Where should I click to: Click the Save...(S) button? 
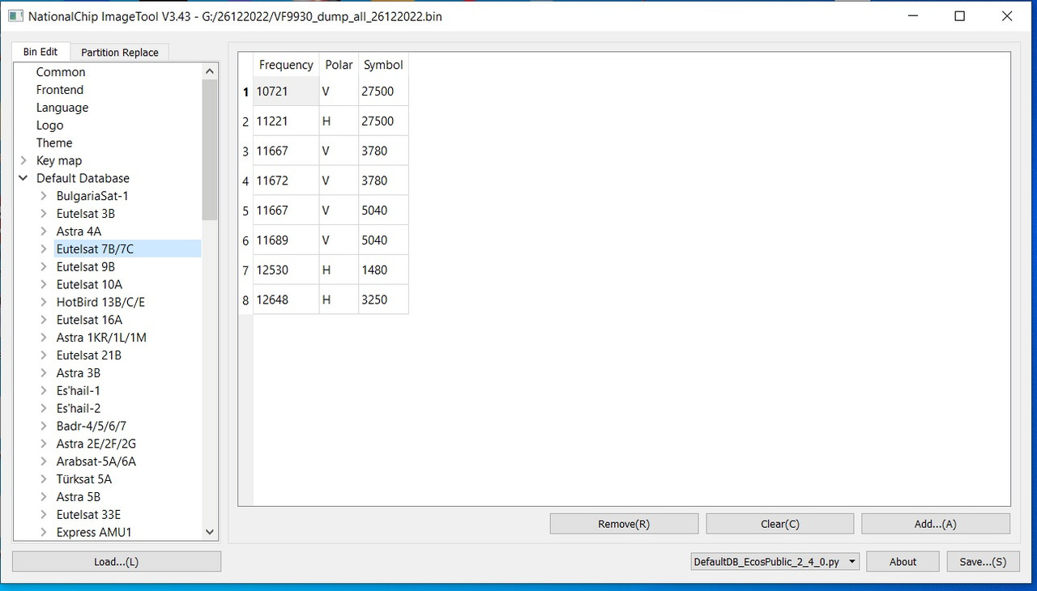pyautogui.click(x=983, y=562)
